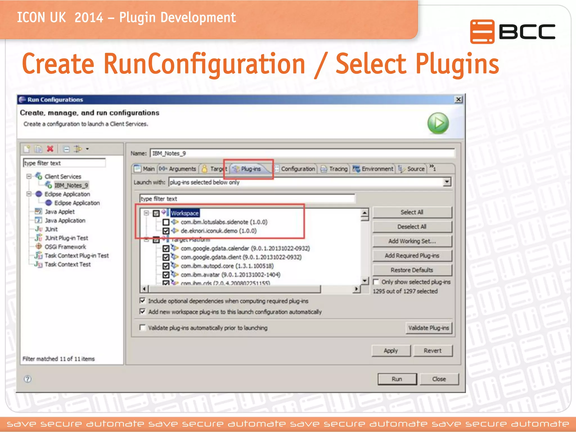Collapse the Target Platform node

146,240
